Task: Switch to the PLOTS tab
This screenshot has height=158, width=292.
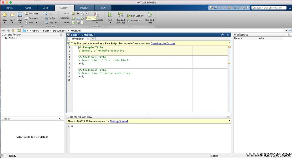Action: coord(28,8)
